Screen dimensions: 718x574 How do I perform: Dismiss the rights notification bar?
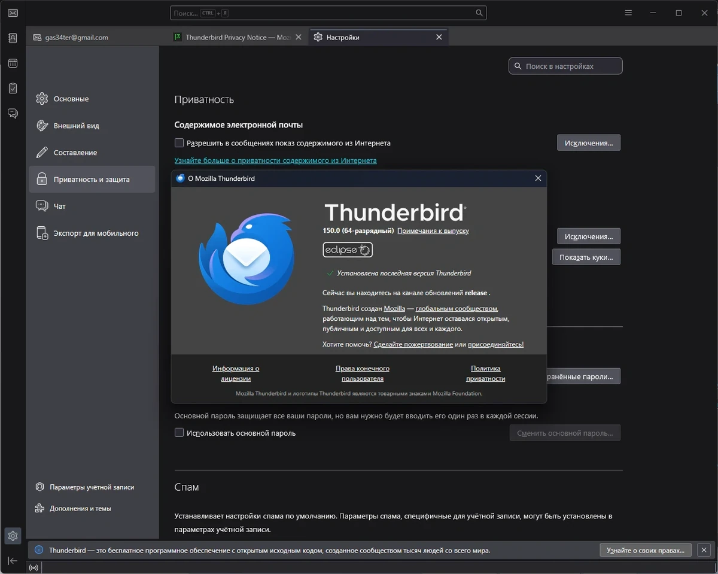tap(704, 550)
